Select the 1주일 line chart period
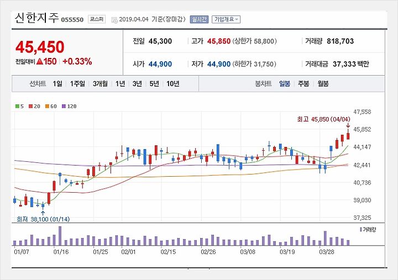 click(77, 84)
